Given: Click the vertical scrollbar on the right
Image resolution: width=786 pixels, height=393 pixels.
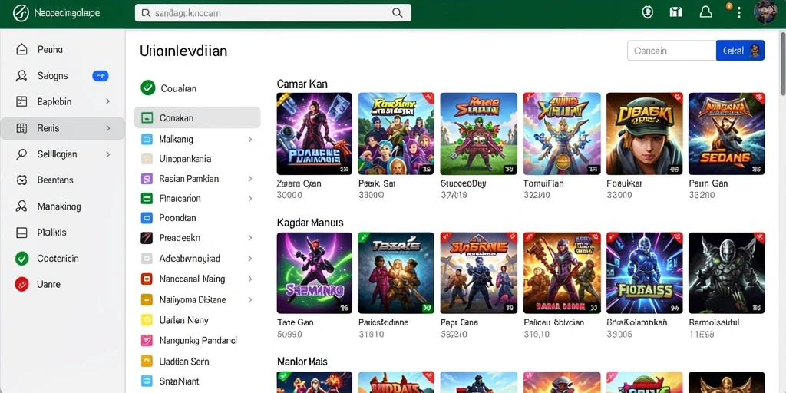Looking at the screenshot, I should click(783, 65).
